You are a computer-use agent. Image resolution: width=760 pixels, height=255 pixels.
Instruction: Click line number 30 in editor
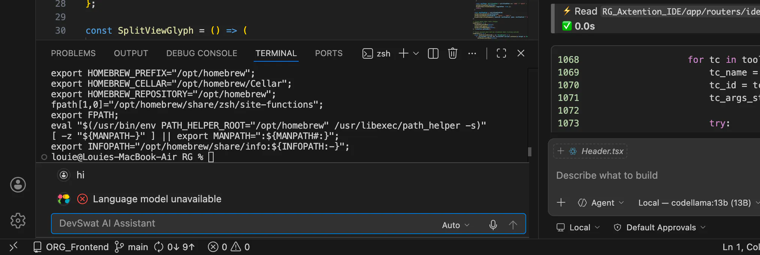click(x=60, y=31)
